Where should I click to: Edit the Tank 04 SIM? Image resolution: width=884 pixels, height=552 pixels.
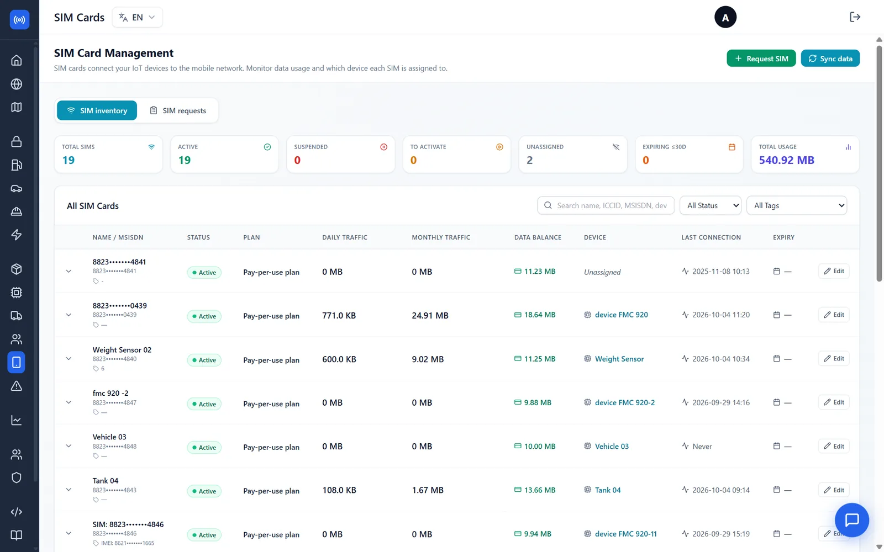834,490
